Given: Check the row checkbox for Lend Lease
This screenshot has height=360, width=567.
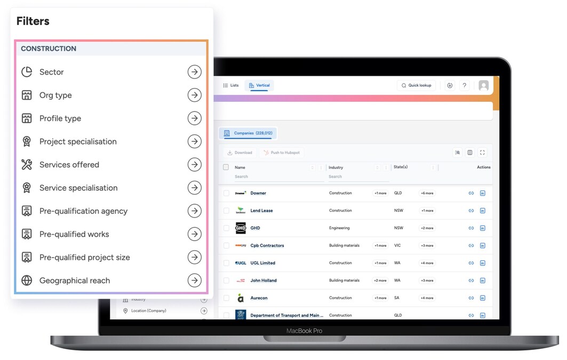Looking at the screenshot, I should 227,210.
